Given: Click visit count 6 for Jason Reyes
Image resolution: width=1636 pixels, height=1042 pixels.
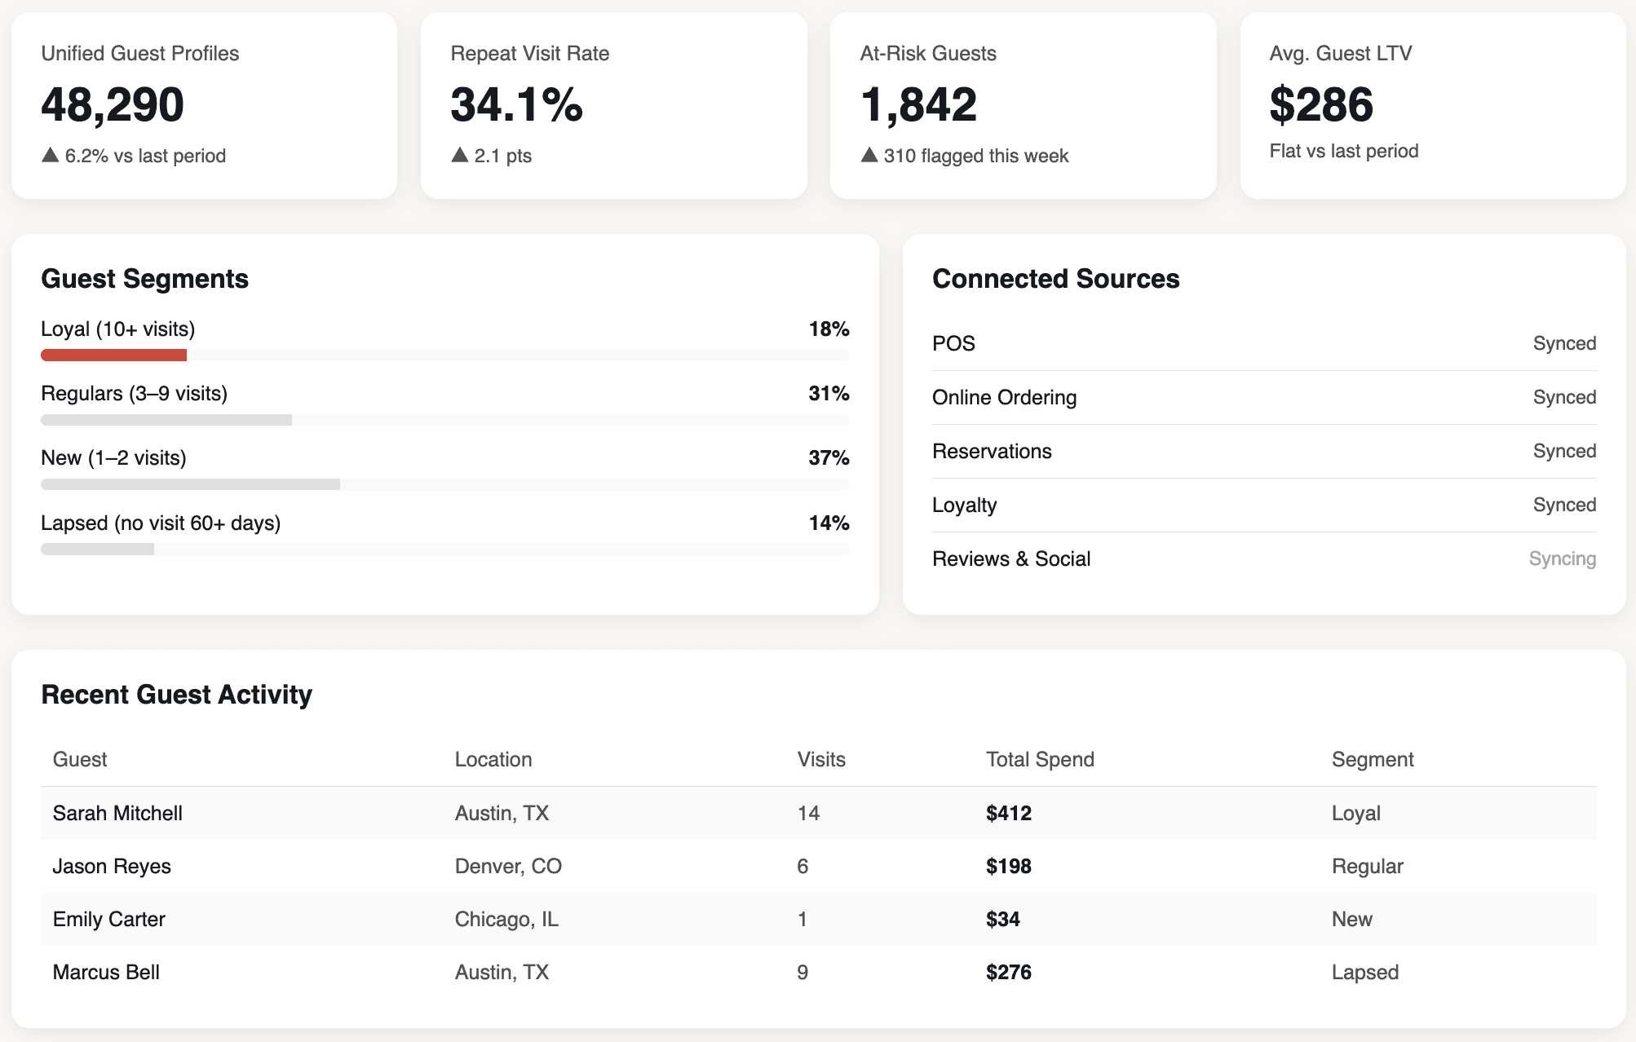Looking at the screenshot, I should (x=803, y=866).
